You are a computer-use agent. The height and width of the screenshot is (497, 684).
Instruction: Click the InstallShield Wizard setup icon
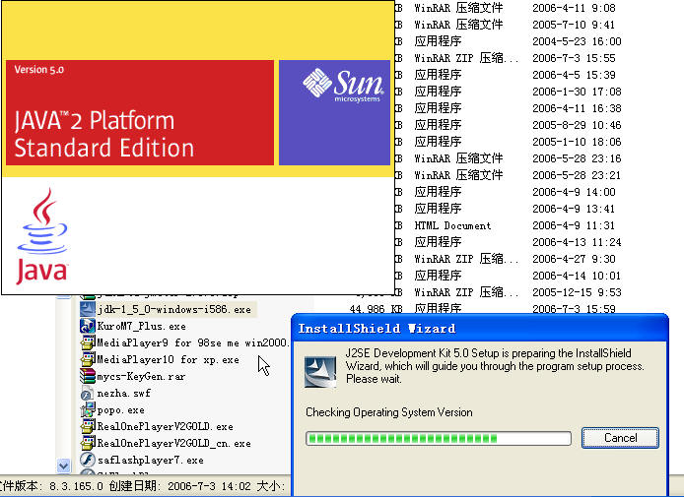[x=320, y=372]
